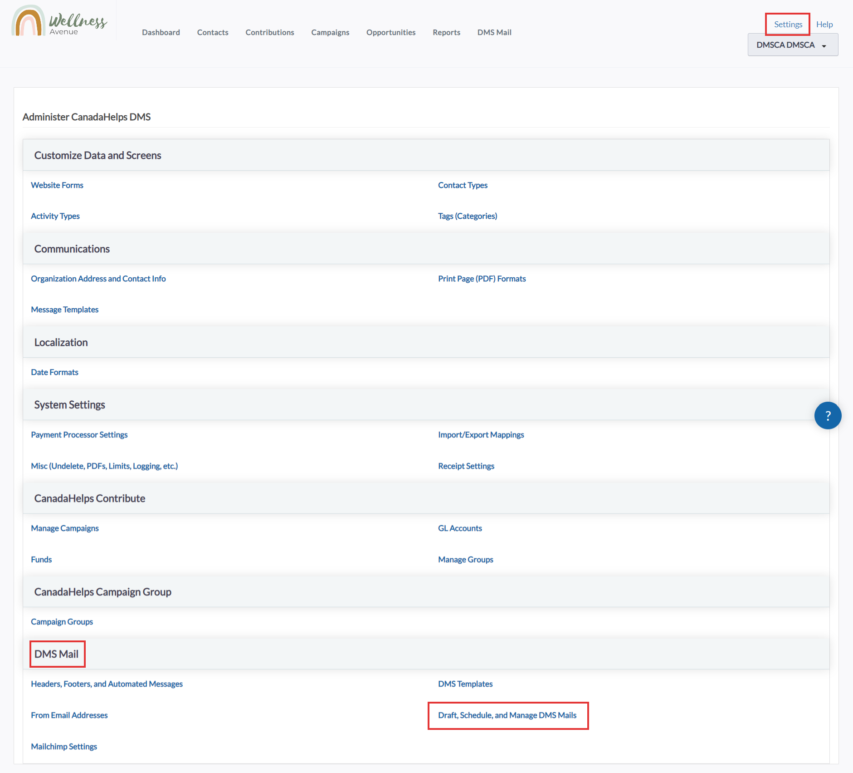This screenshot has height=773, width=853.
Task: Click the Administer CanadaHelps DMS title
Action: point(87,117)
